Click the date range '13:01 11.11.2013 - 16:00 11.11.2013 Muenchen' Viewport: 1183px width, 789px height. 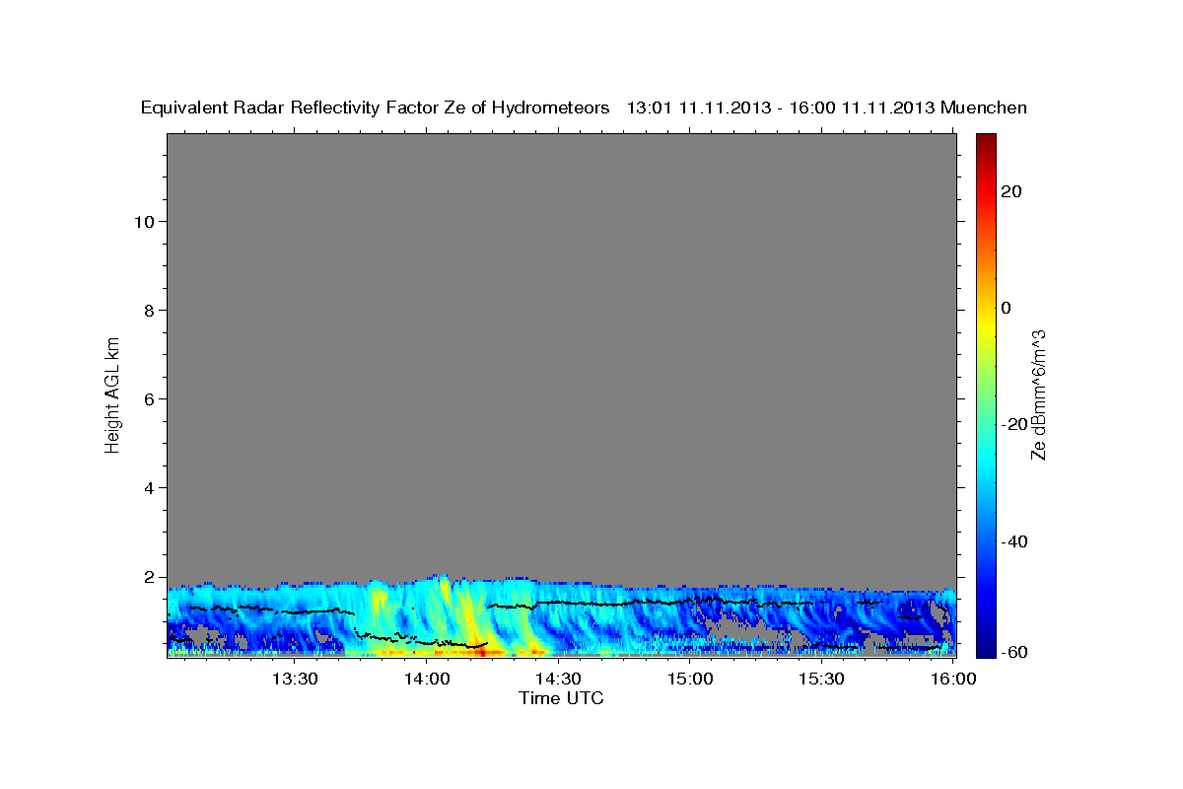827,108
